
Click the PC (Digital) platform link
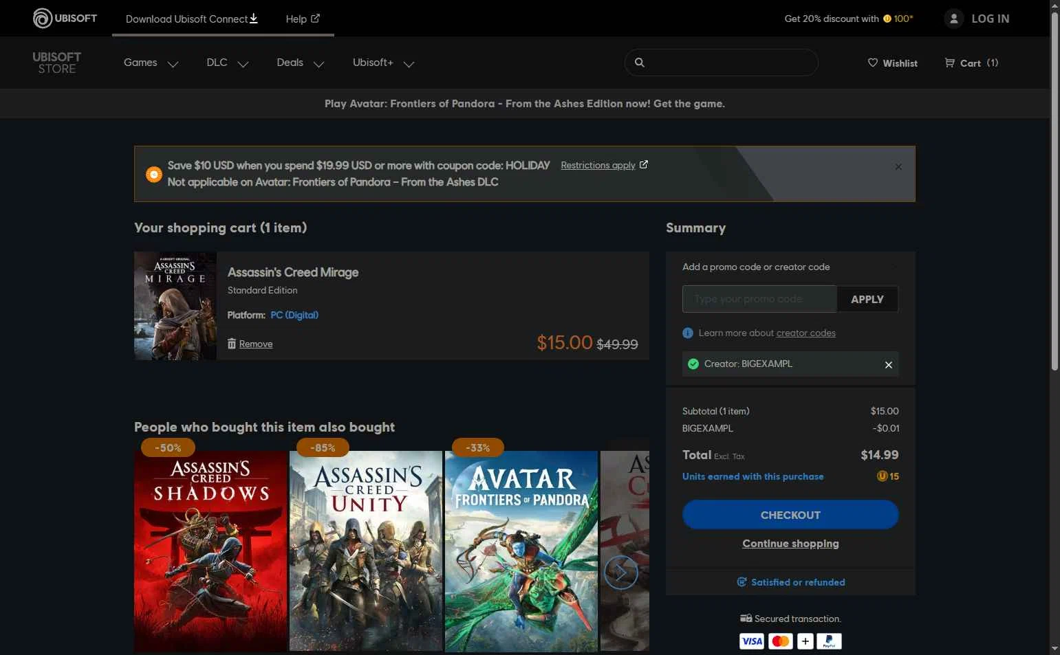click(x=294, y=315)
